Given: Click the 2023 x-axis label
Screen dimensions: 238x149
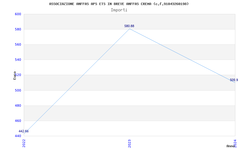Looking at the screenshot, I should click(129, 143).
